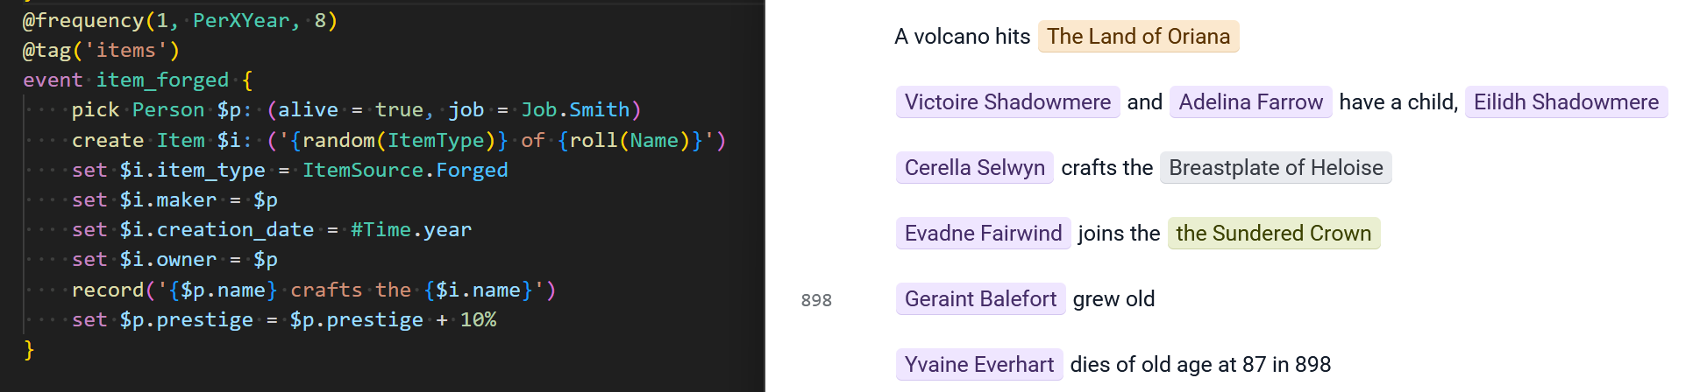This screenshot has width=1700, height=392.
Task: Place cursor on pick Person line
Action: (x=356, y=110)
